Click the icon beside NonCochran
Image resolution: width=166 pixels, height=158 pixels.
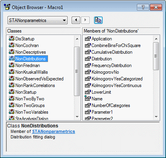pyautogui.click(x=11, y=45)
